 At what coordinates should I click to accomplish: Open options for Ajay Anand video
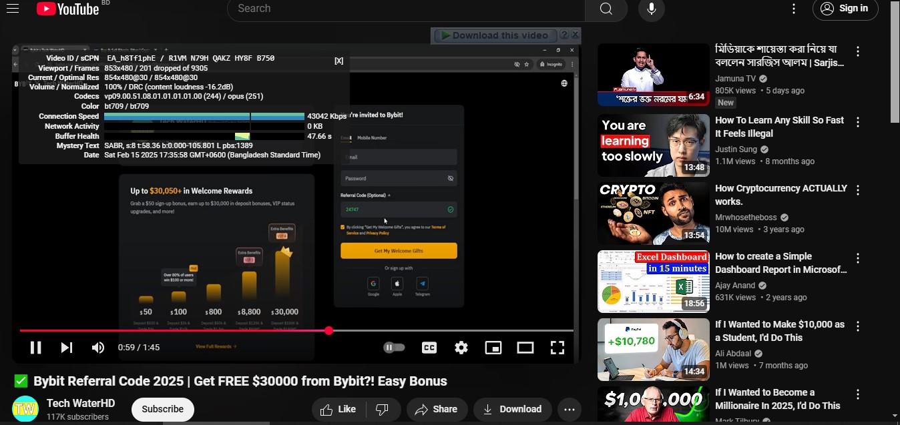point(858,258)
